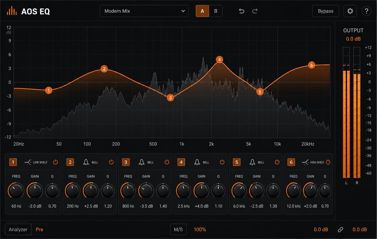Viewport: 377px width, 239px height.
Task: Toggle the M/S mode button
Action: pos(178,230)
